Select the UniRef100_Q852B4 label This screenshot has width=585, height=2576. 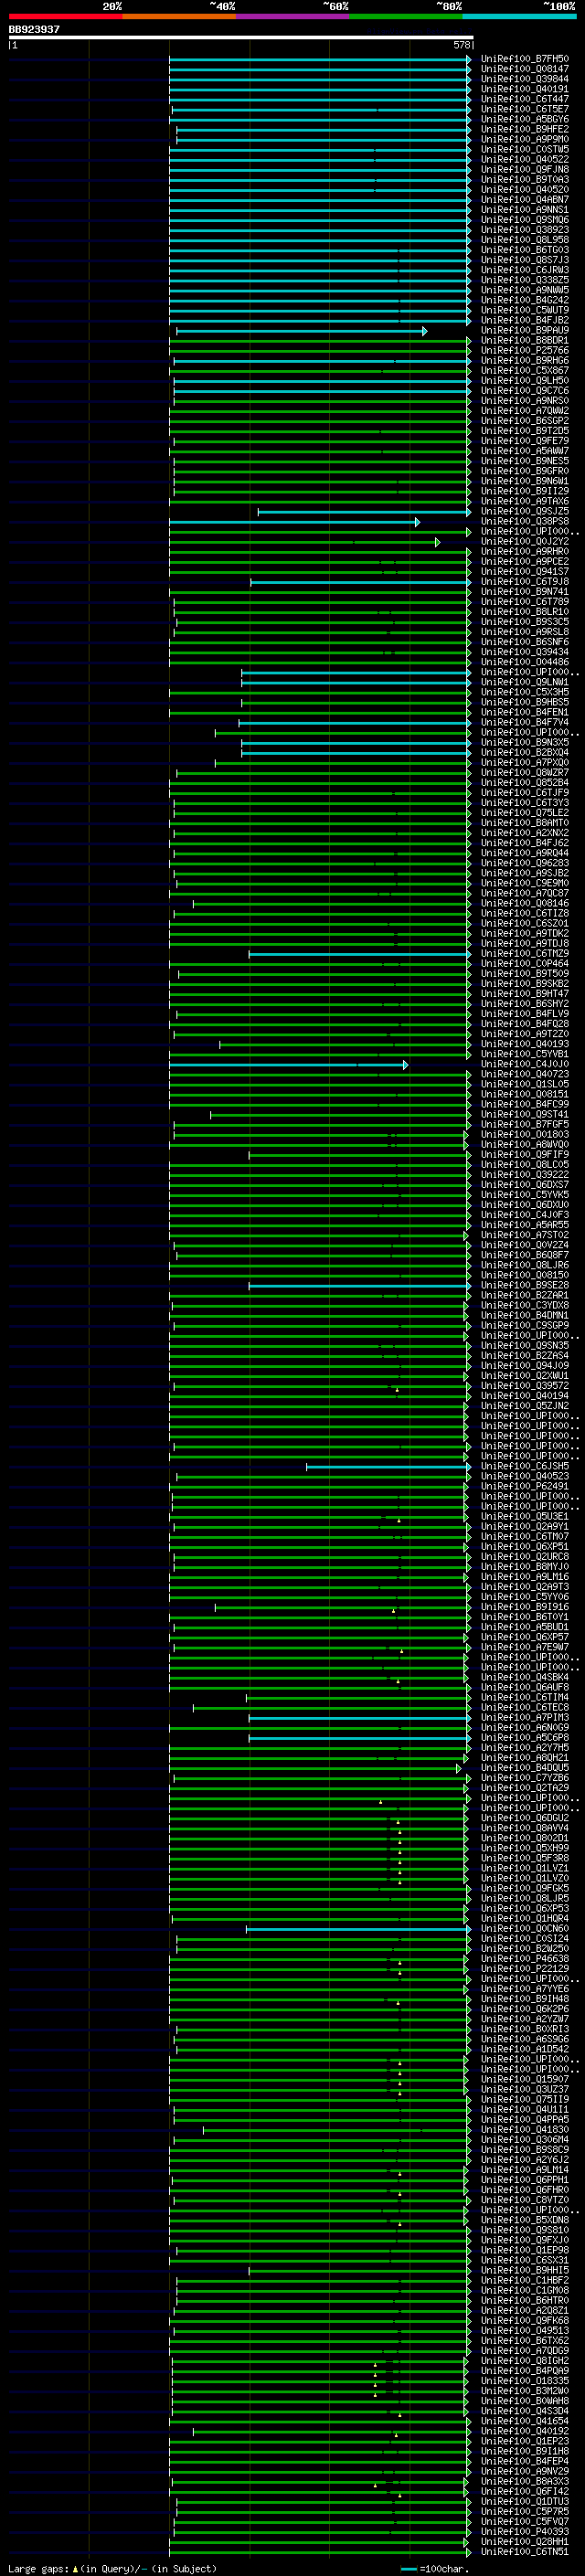coord(525,783)
